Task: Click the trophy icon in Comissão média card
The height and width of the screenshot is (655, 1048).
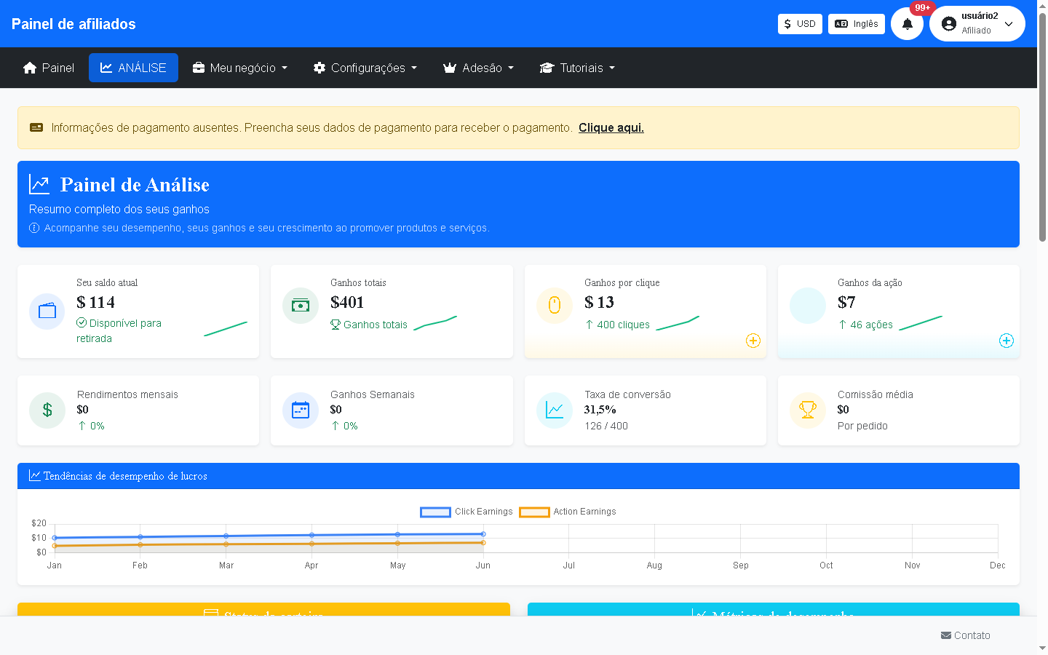Action: tap(808, 410)
